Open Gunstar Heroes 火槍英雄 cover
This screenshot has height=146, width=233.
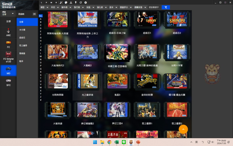[x=58, y=110]
